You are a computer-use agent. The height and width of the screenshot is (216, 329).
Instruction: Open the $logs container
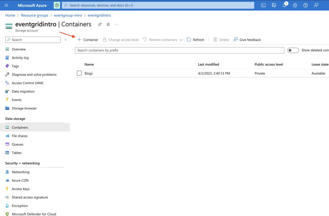(89, 73)
